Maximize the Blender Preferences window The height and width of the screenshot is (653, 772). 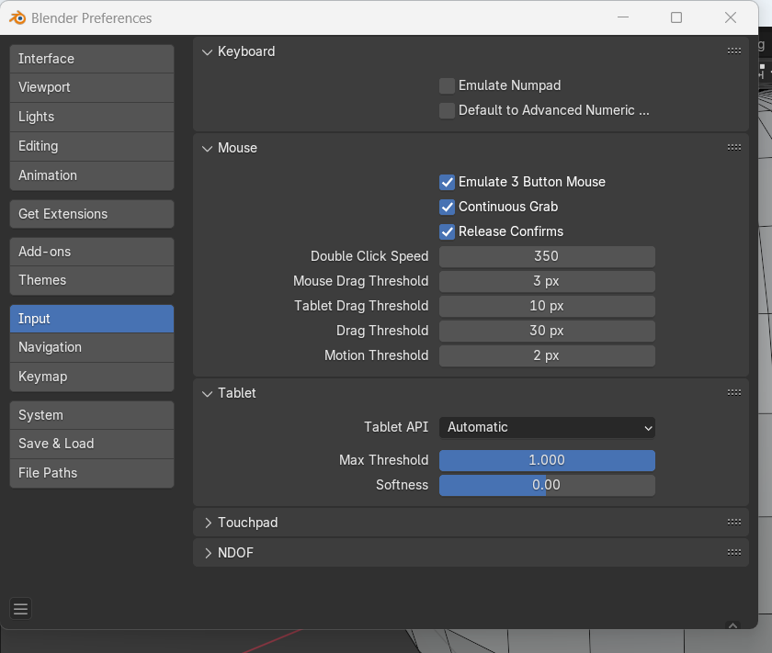click(x=676, y=17)
